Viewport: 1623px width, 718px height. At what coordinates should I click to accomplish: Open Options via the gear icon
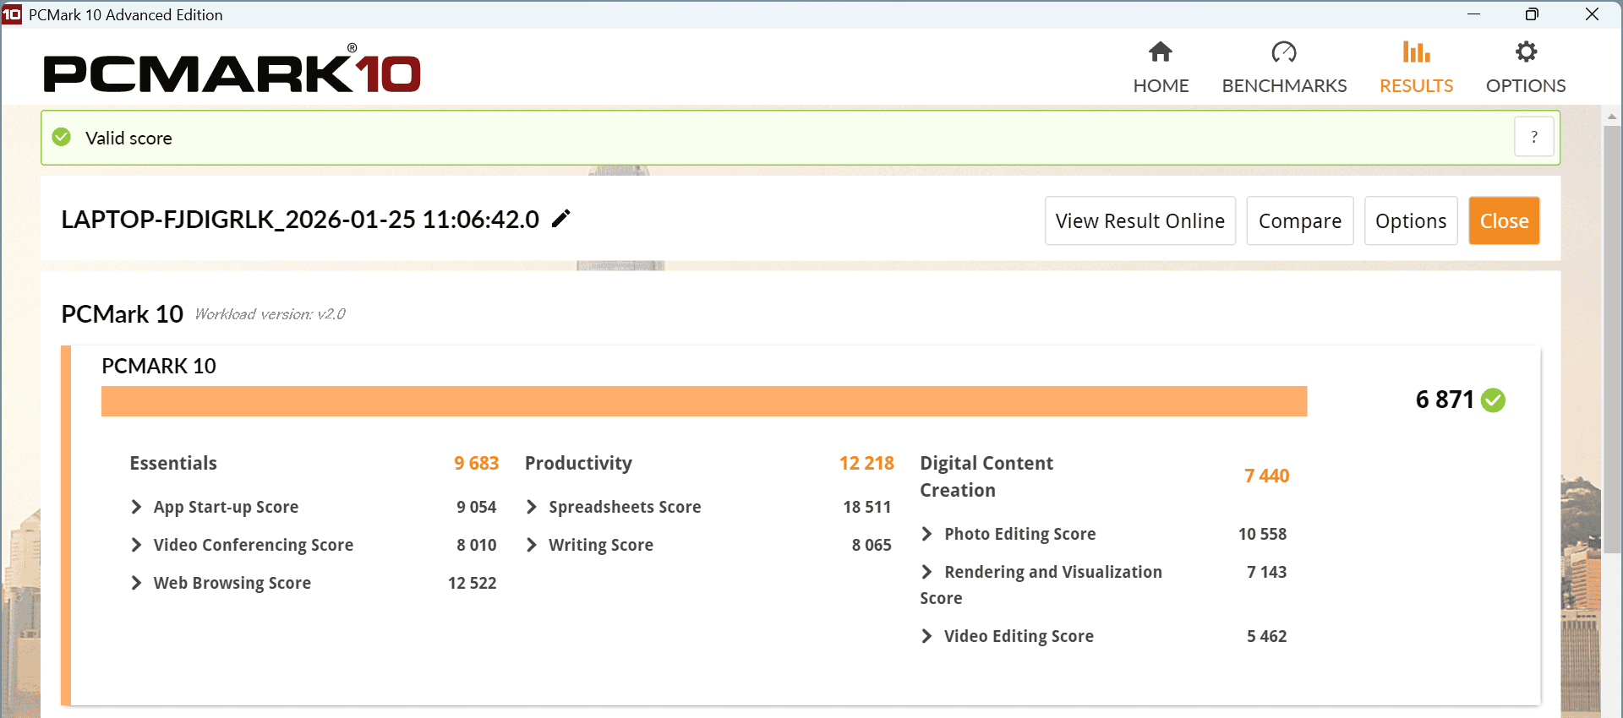click(x=1526, y=52)
